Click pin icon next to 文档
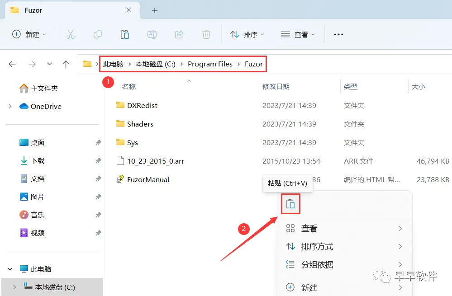452x296 pixels. tap(98, 179)
